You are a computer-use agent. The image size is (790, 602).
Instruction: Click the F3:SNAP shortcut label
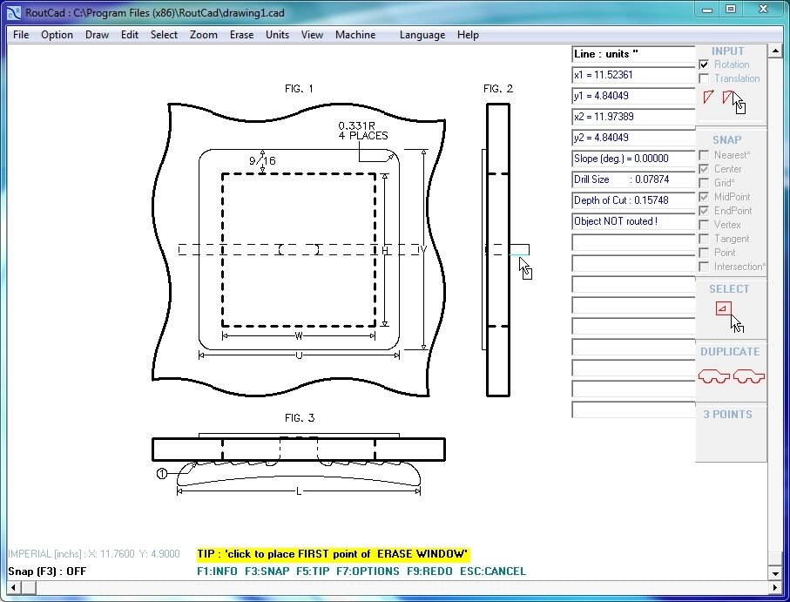pyautogui.click(x=267, y=572)
